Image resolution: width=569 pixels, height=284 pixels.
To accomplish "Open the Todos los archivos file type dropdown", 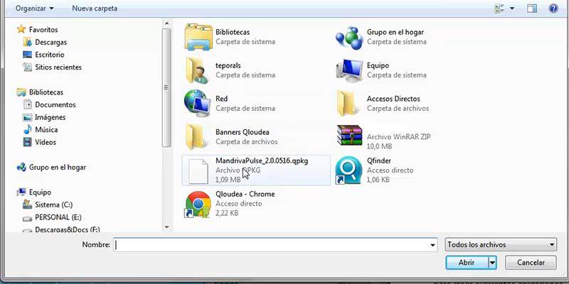I will point(501,245).
